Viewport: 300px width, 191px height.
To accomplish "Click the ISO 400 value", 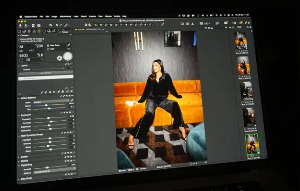I will [x=24, y=56].
